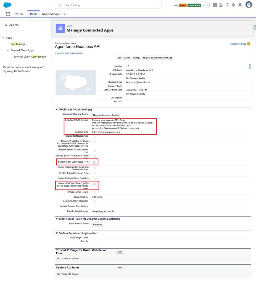Select the Home tab

click(x=33, y=14)
